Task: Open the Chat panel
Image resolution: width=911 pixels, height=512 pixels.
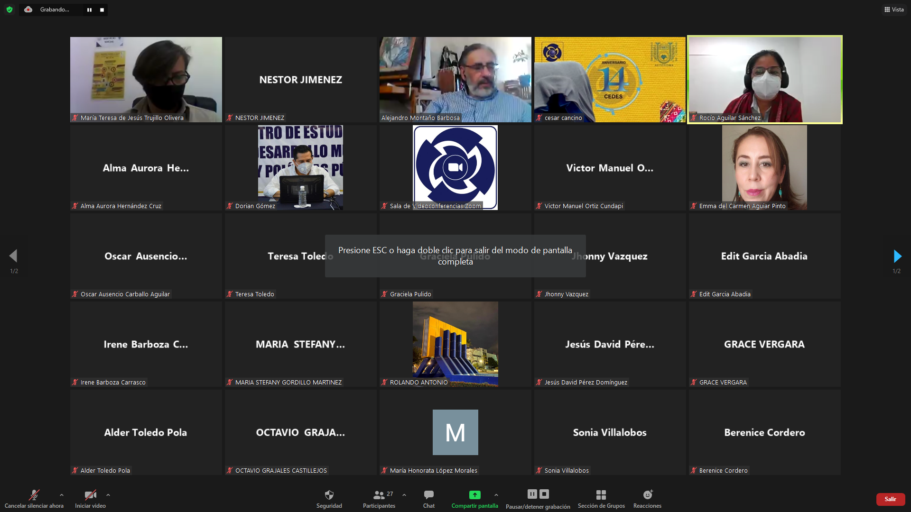Action: pyautogui.click(x=429, y=499)
